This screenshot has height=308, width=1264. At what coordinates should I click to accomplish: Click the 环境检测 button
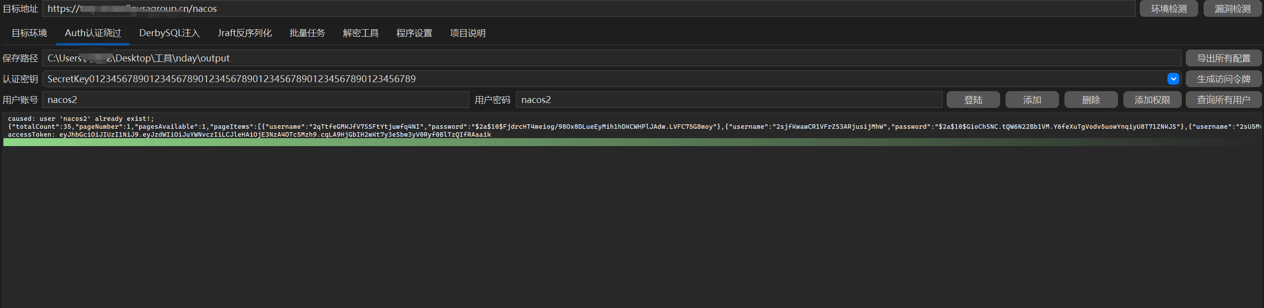[1168, 9]
